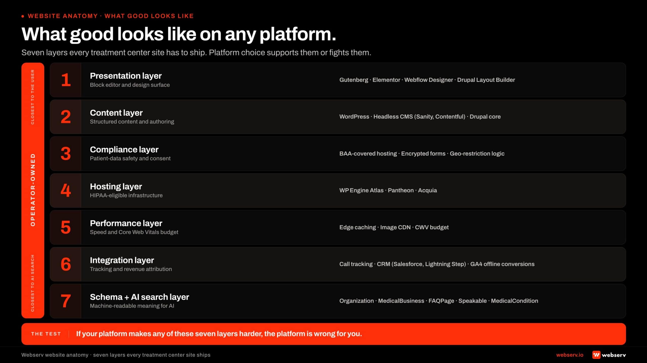The width and height of the screenshot is (647, 363).
Task: Click the OPERATOR-OWNED vertical orange bar label
Action: coord(33,190)
